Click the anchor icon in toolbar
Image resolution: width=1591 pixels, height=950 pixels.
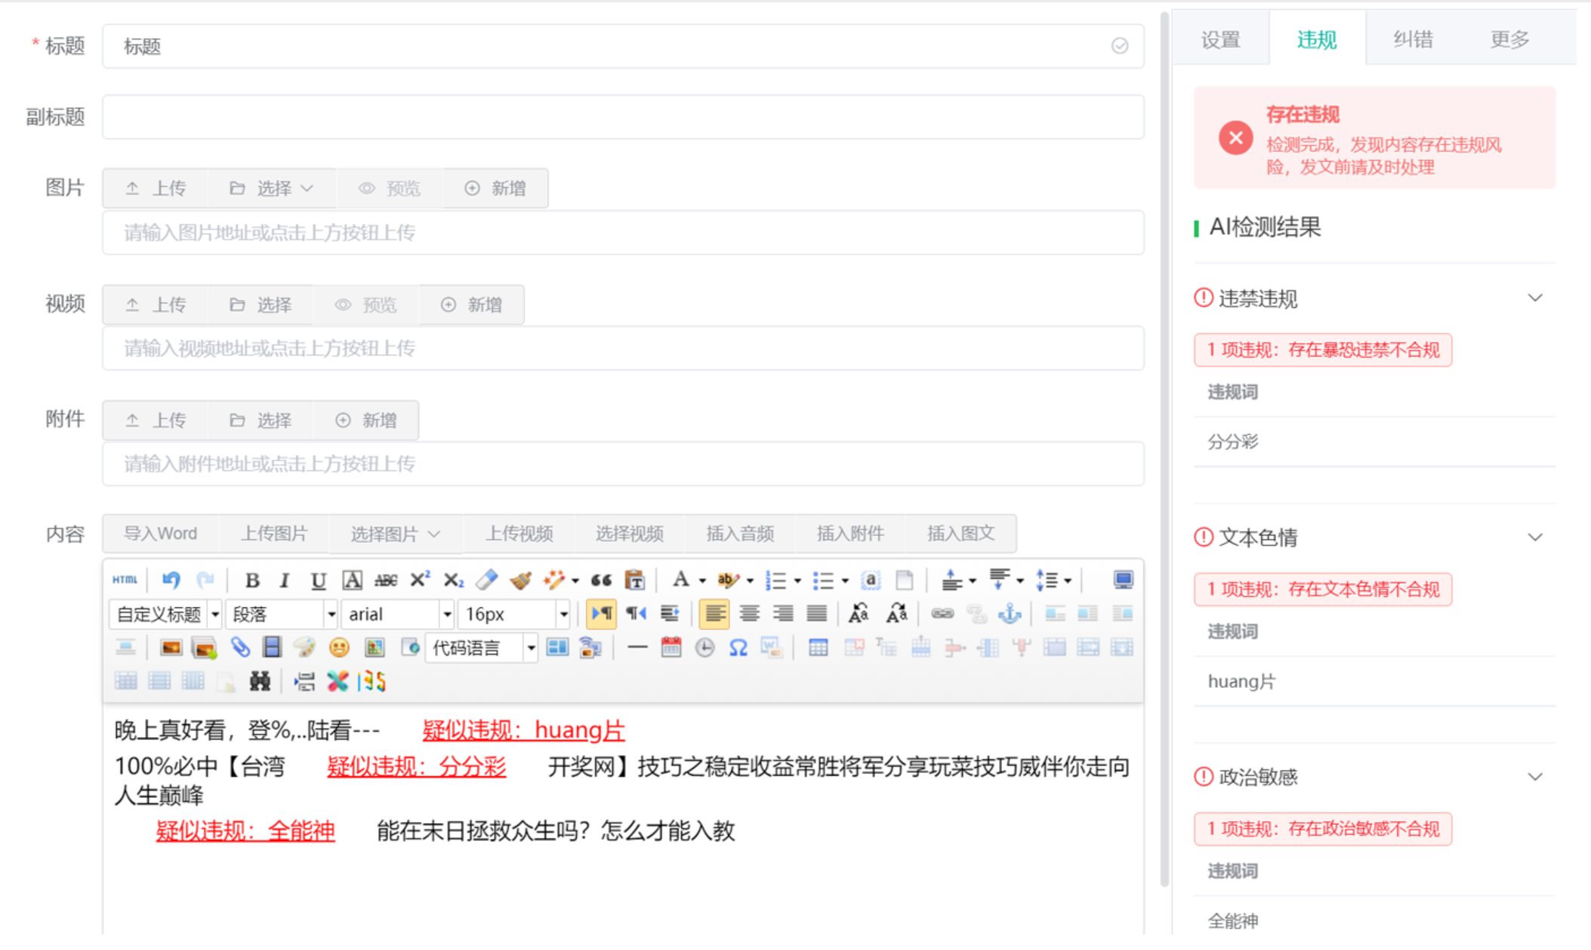1010,613
